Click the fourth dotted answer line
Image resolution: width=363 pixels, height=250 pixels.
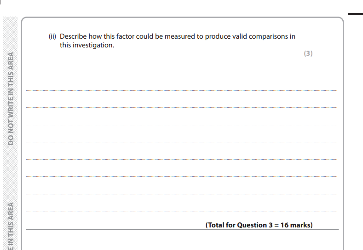pos(181,125)
